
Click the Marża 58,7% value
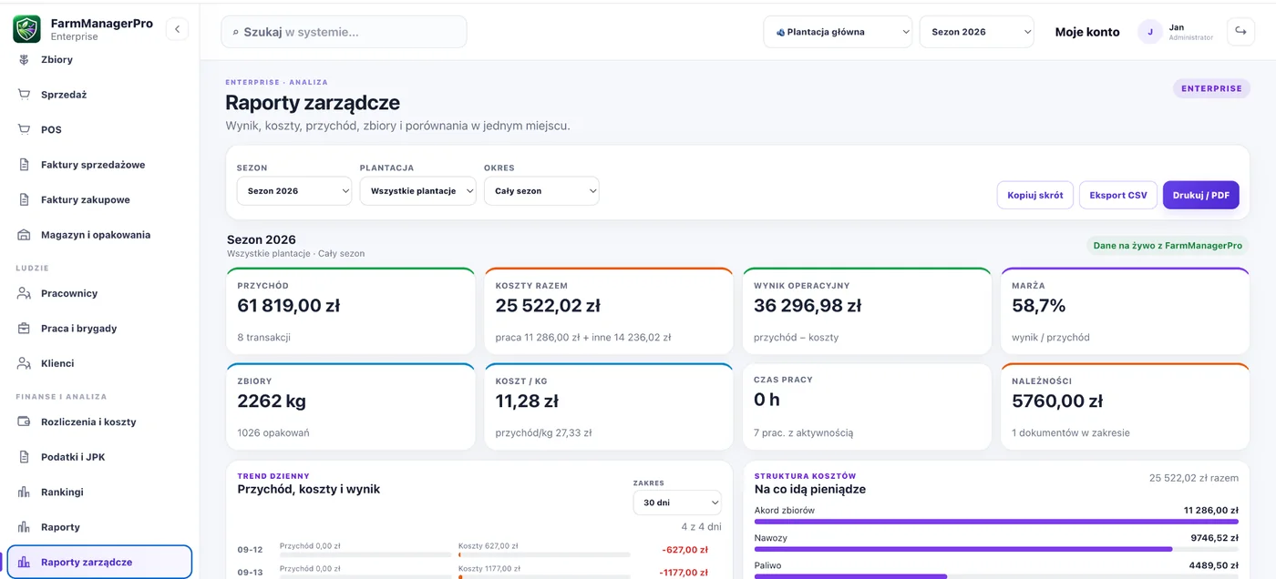coord(1038,306)
